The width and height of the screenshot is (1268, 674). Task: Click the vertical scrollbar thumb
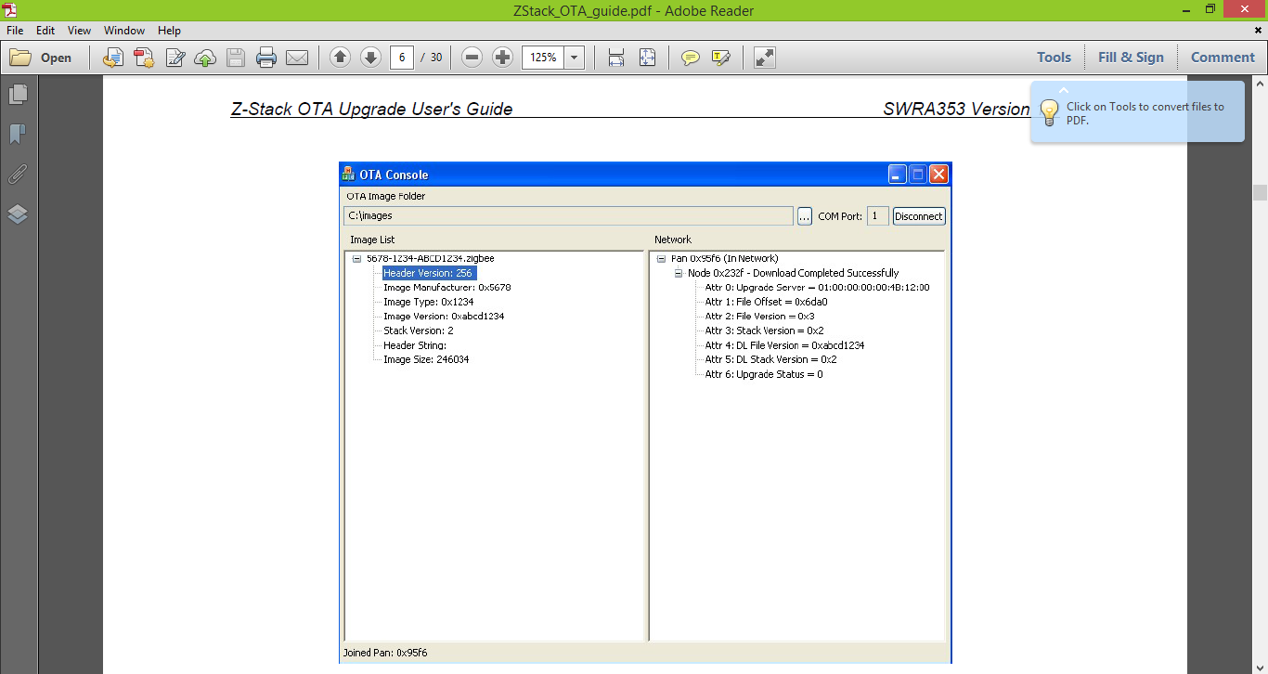click(x=1260, y=192)
